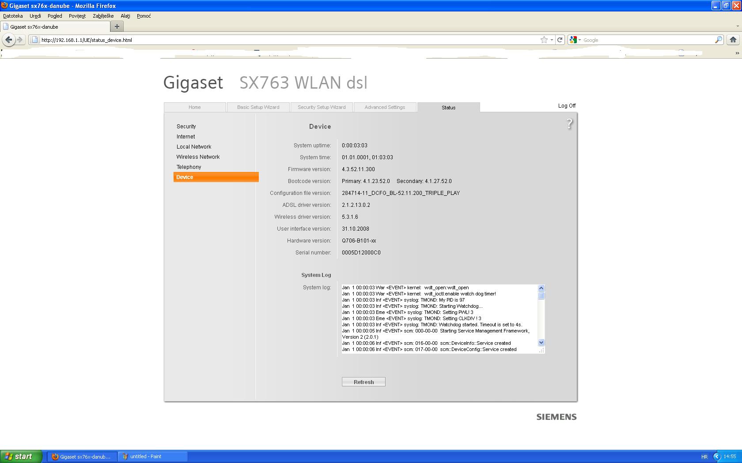This screenshot has height=463, width=742.
Task: Click the configuration file version value
Action: (x=401, y=193)
